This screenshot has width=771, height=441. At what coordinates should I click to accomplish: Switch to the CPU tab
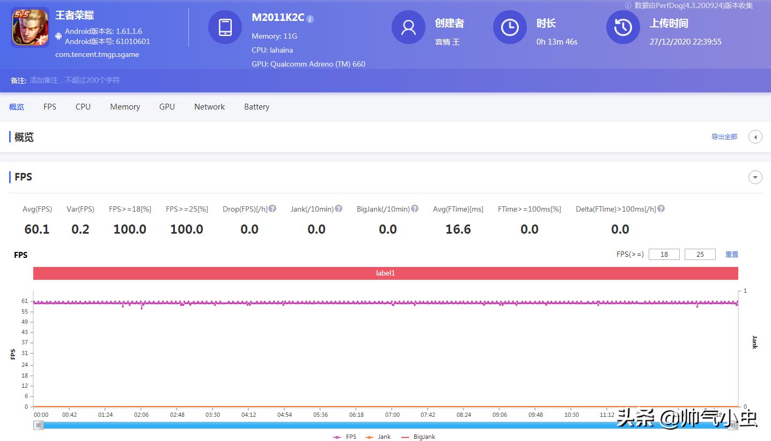tap(83, 106)
